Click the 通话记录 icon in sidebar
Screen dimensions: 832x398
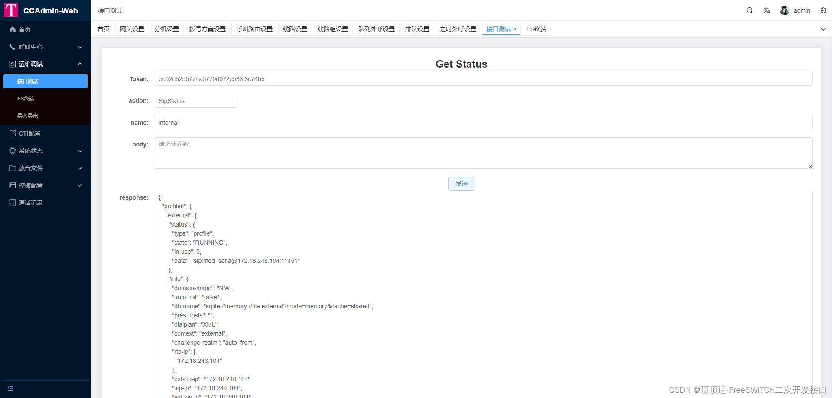coord(12,203)
